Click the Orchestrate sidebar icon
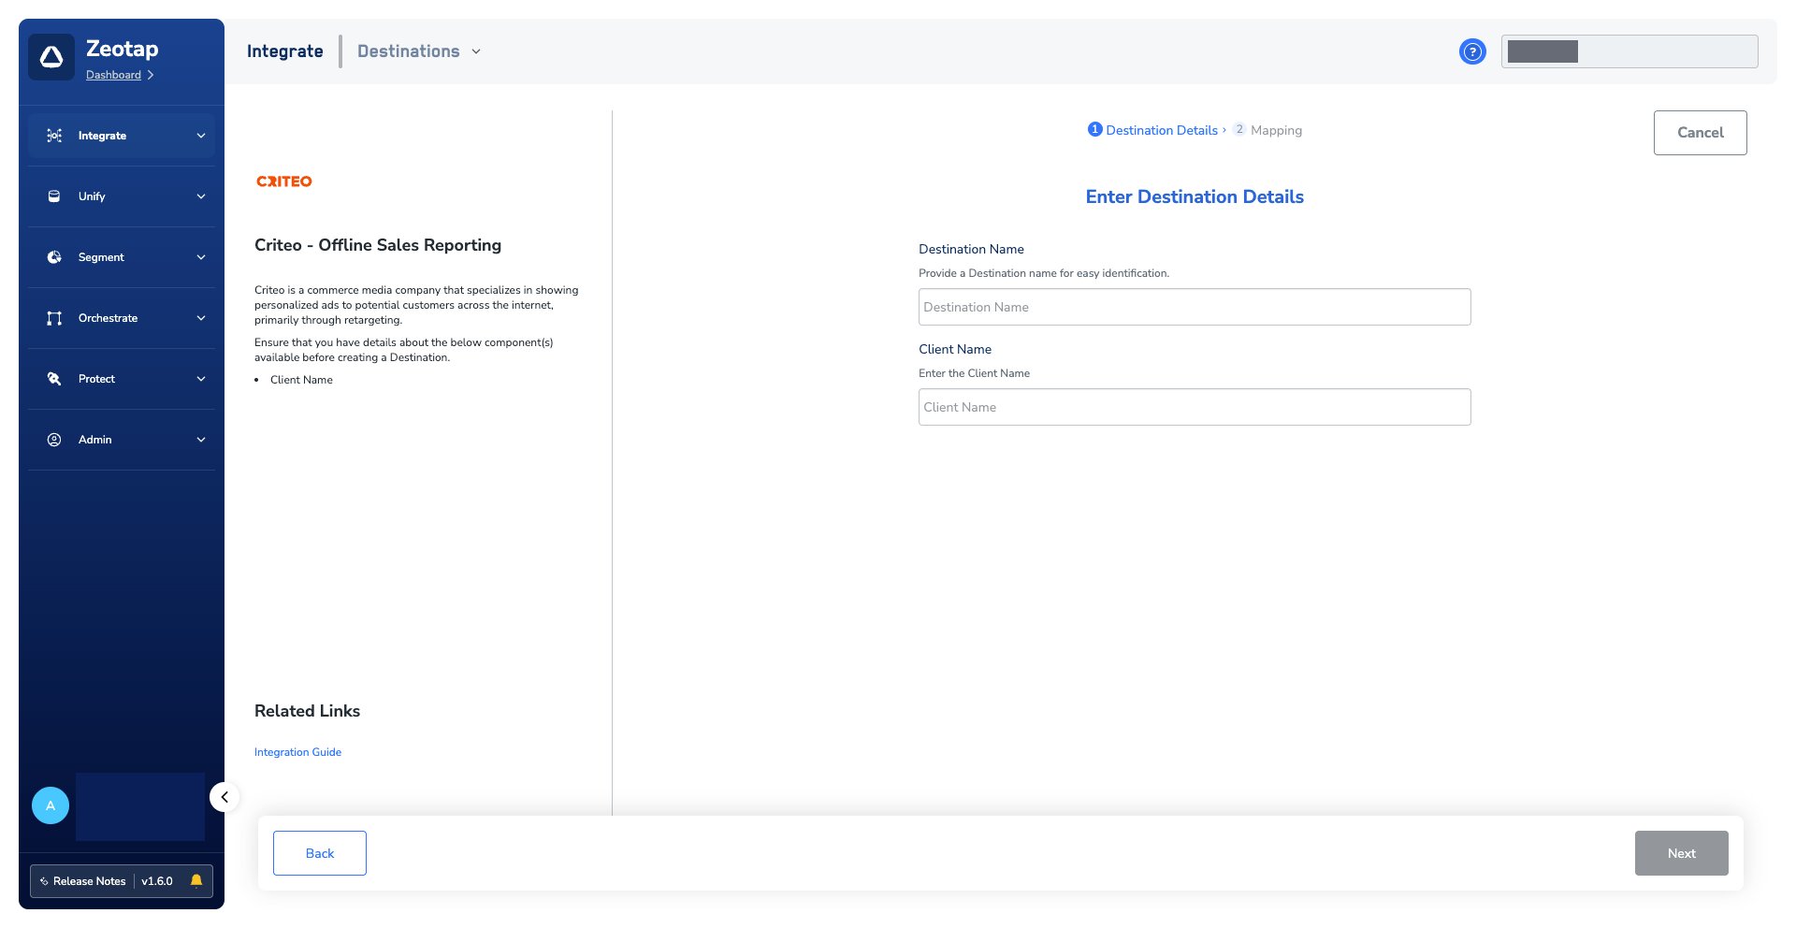Screen dimensions: 1796x928 54,318
